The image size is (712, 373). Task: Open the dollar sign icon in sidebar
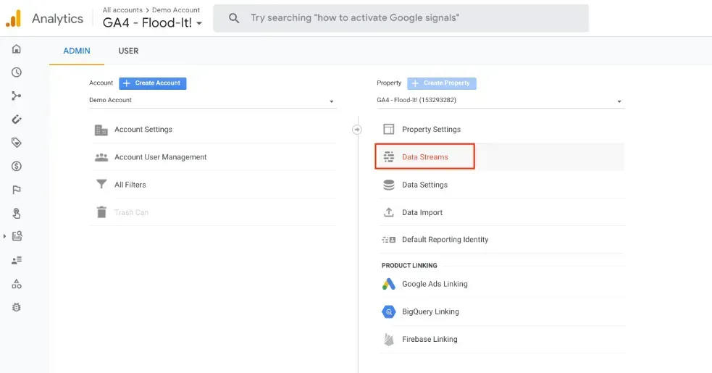17,167
